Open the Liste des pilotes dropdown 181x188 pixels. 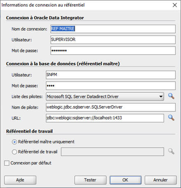[105, 96]
